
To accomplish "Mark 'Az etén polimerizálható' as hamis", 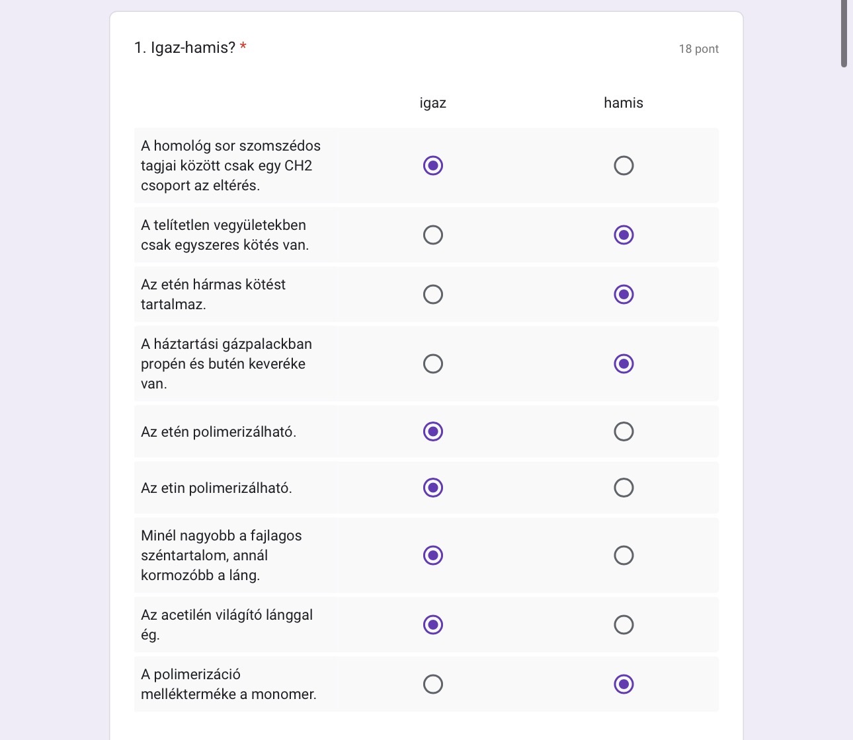I will [x=624, y=431].
